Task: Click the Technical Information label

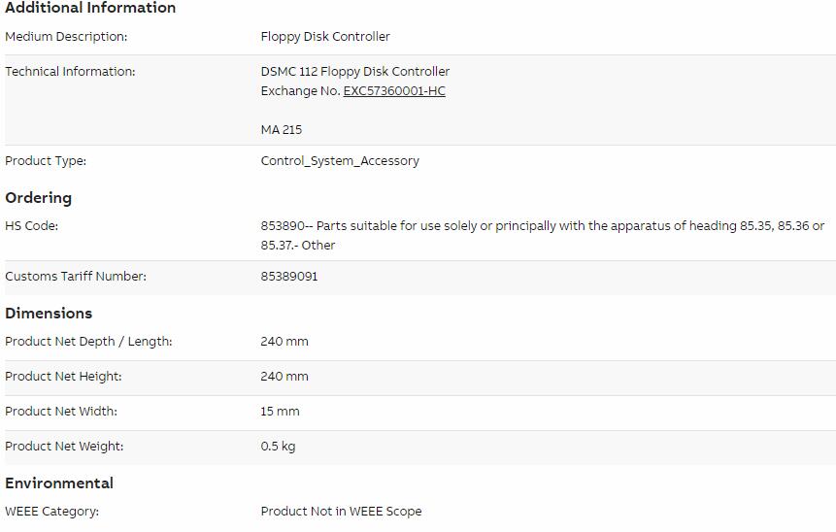Action: click(x=70, y=72)
